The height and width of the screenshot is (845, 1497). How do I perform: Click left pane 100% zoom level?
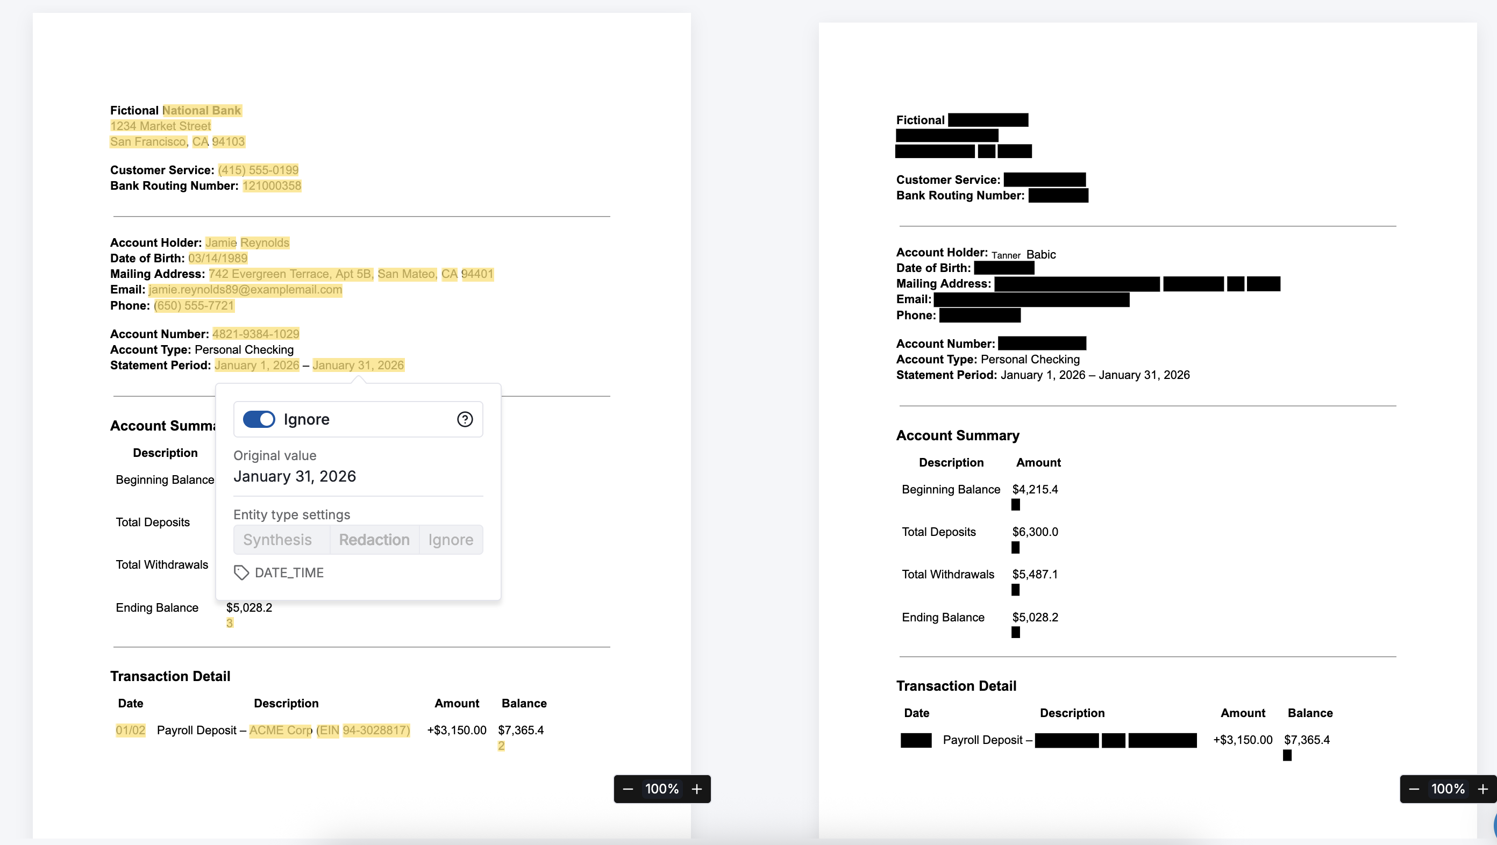661,789
